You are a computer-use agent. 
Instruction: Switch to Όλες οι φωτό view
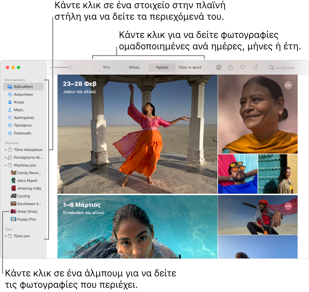point(190,67)
